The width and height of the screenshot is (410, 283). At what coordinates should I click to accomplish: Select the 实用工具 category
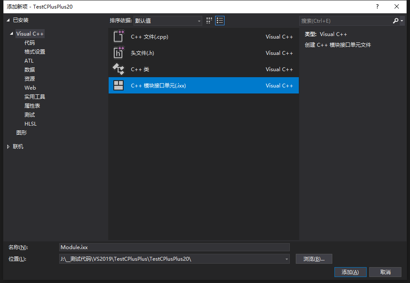[x=35, y=97]
